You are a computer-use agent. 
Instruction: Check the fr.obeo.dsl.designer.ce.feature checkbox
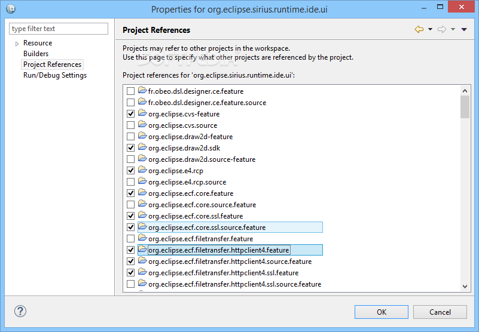coord(130,91)
